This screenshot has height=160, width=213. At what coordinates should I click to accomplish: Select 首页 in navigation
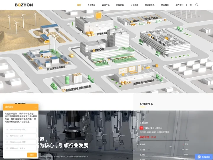click(x=79, y=5)
